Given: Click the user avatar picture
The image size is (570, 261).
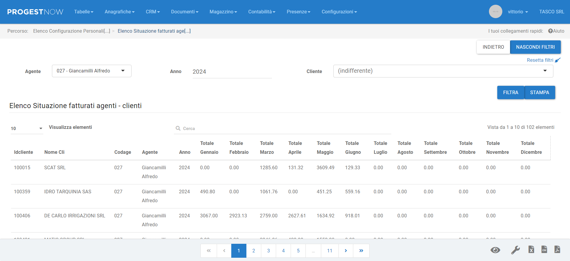Looking at the screenshot, I should [x=495, y=12].
